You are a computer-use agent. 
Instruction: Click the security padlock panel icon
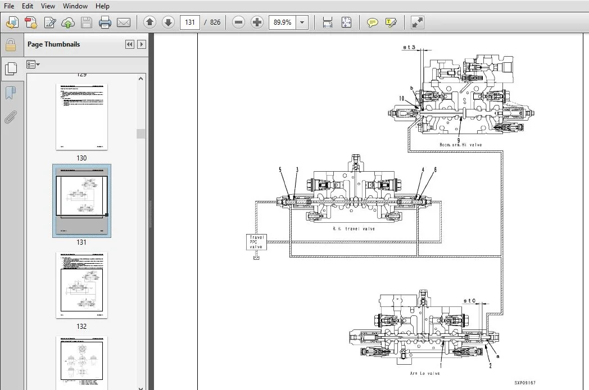pos(11,45)
